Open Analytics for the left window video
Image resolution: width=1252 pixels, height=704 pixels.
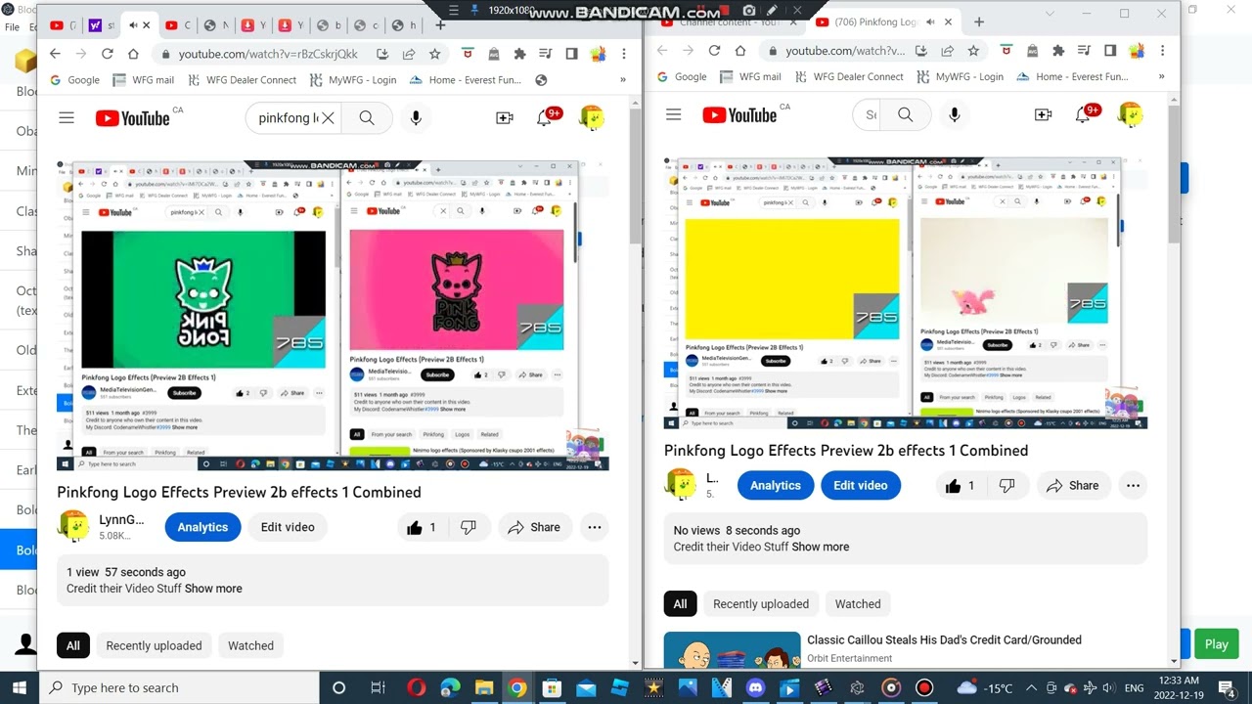[202, 527]
